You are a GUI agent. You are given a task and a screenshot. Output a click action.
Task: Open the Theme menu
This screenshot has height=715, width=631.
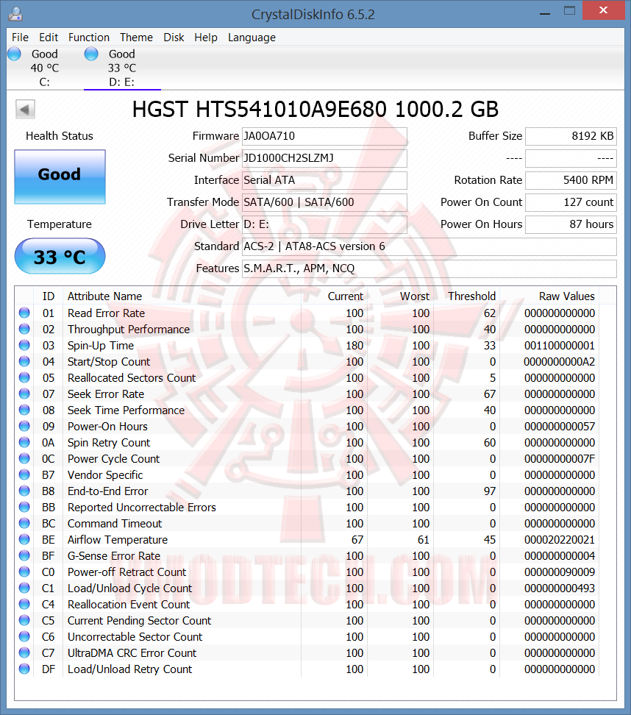[x=136, y=38]
